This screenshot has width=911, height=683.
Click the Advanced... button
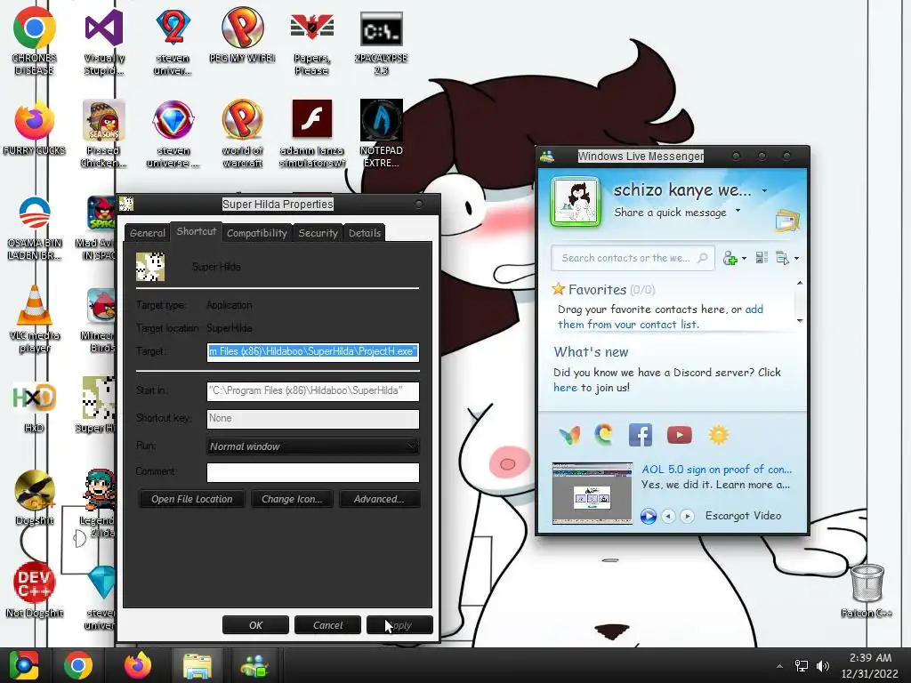pyautogui.click(x=379, y=499)
